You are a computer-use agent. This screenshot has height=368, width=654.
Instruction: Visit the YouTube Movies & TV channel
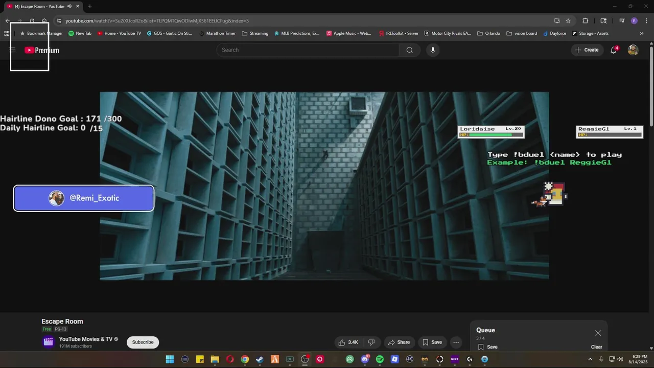[86, 339]
